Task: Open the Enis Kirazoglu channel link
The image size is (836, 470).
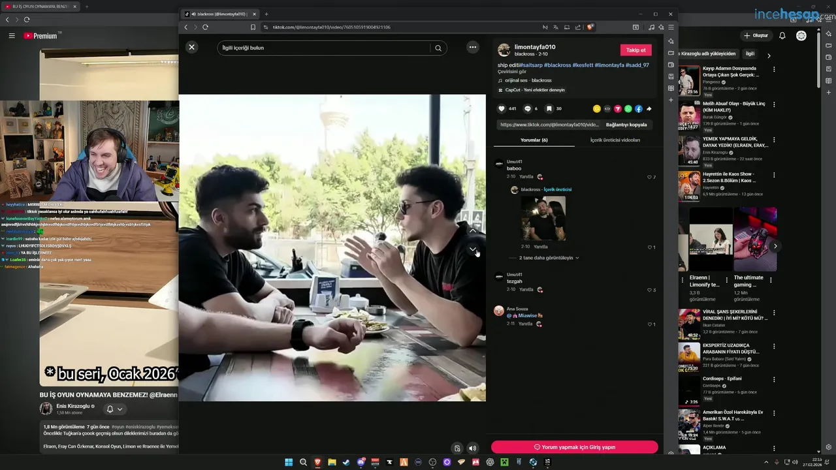Action: click(x=72, y=406)
